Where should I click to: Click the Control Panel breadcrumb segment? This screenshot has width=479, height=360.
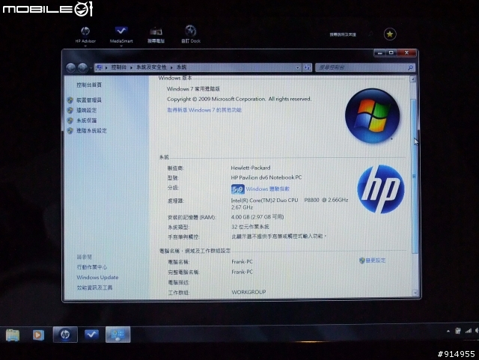tap(118, 67)
